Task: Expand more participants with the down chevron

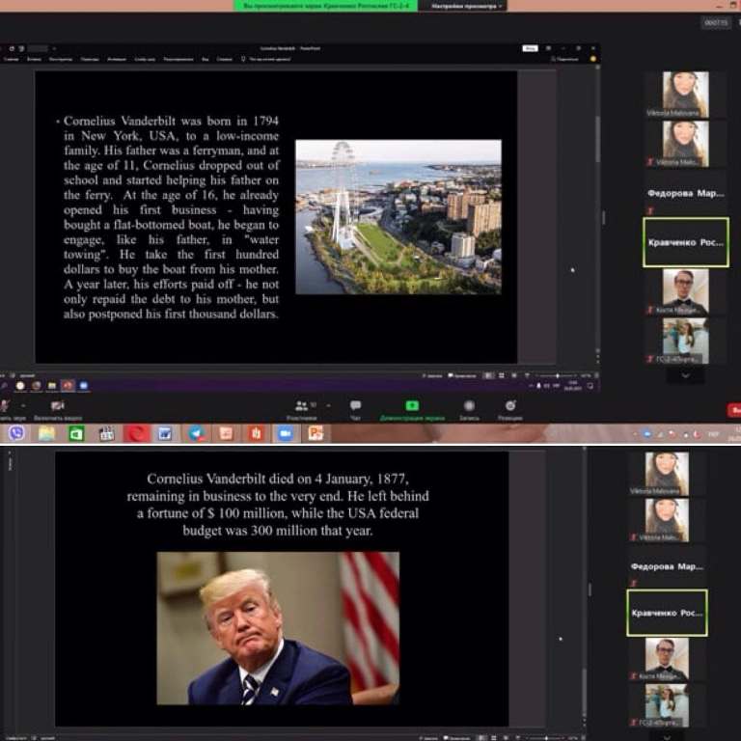Action: tap(685, 375)
